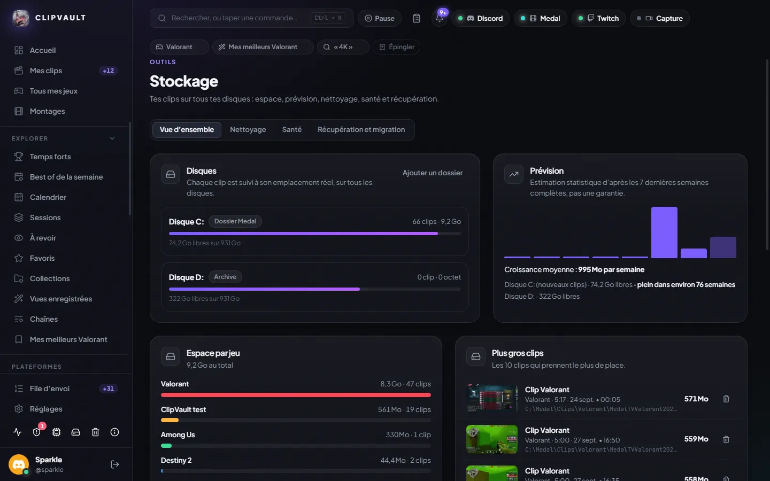Click the tallest bar in Prévision chart
The image size is (770, 481).
point(664,232)
